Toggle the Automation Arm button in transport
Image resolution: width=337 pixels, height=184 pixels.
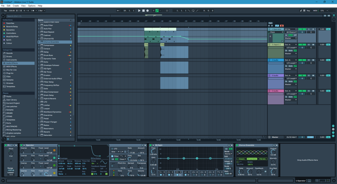pos(157,10)
